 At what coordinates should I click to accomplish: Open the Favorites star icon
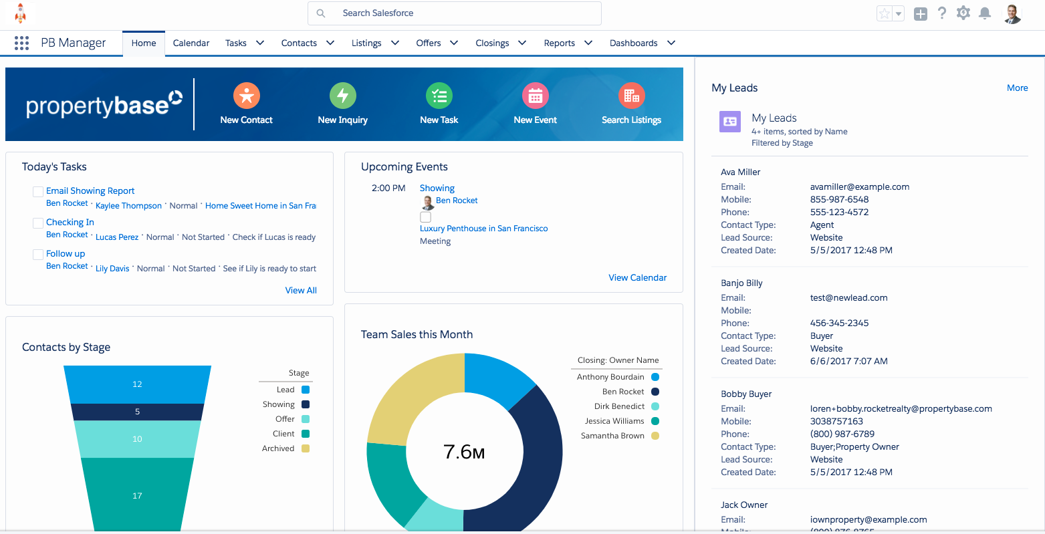(885, 13)
